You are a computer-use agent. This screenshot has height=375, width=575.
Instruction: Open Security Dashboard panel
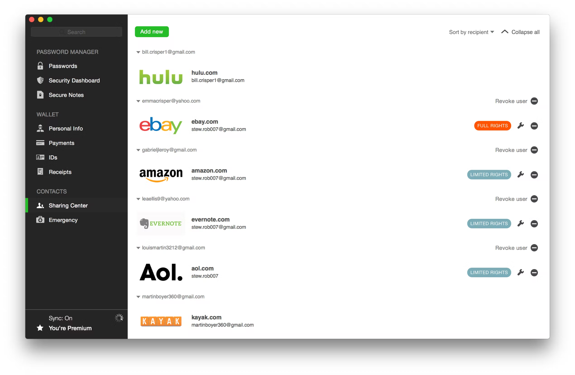point(74,80)
